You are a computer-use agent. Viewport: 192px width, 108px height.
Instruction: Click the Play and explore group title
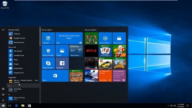91,30
